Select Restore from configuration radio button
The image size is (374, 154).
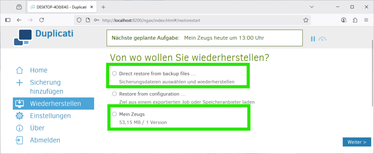coord(114,94)
